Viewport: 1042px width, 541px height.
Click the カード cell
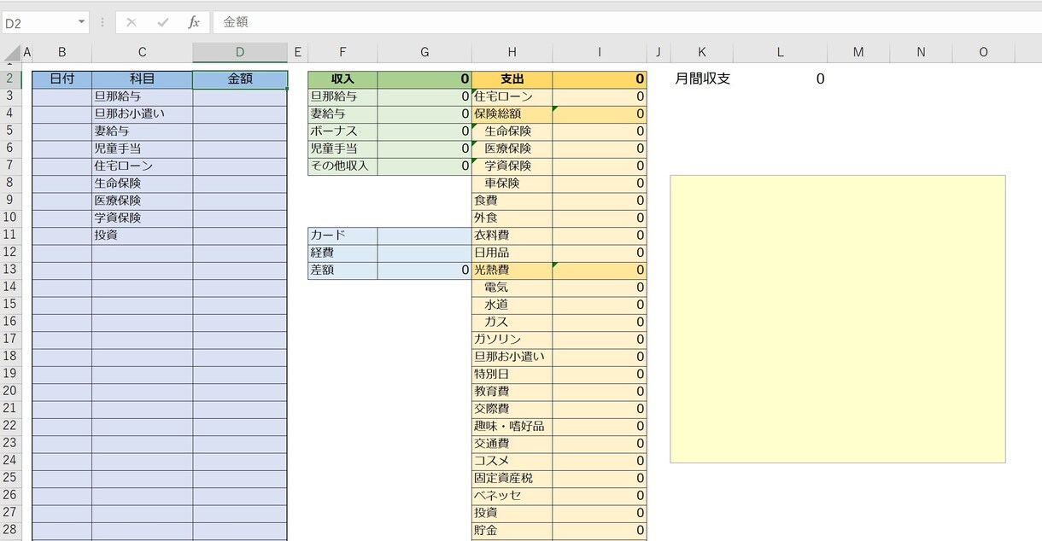click(342, 236)
